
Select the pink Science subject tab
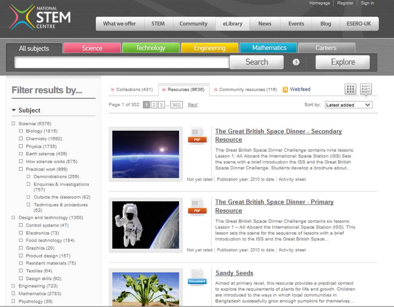point(92,48)
